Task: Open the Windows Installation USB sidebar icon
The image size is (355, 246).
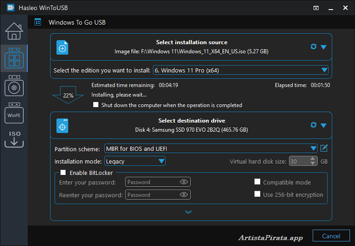Action: pos(14,85)
